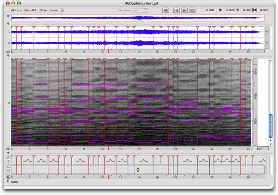Click the scrollbar down arrow
278x195 pixels.
(271, 143)
